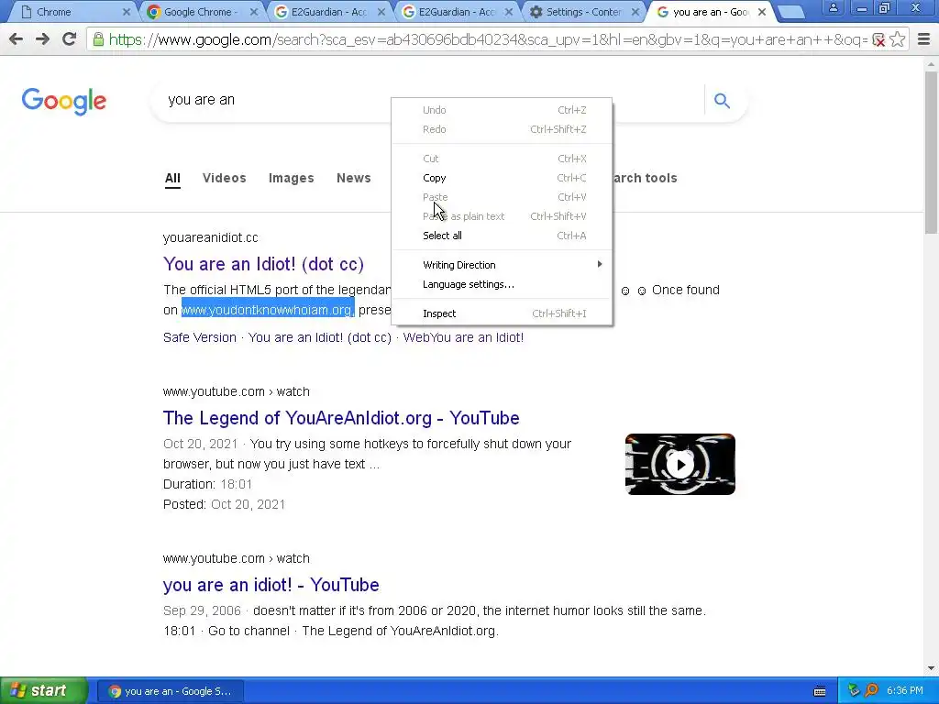Screen dimensions: 939x704
Task: Open the Google logo homepage link
Action: (x=64, y=101)
